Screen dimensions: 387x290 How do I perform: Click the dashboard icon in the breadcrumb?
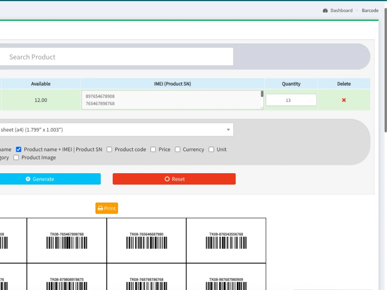(325, 10)
